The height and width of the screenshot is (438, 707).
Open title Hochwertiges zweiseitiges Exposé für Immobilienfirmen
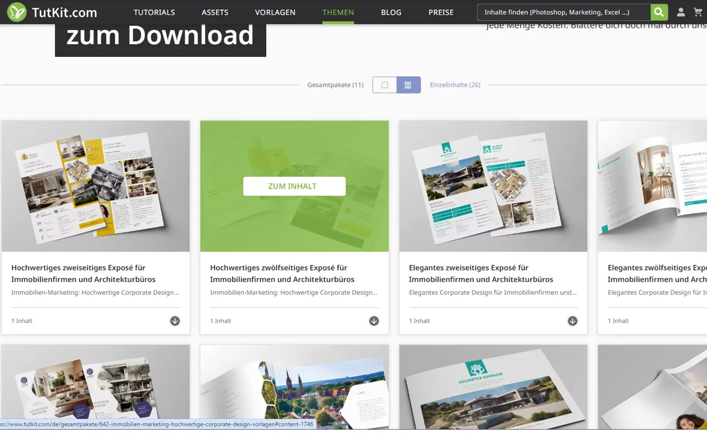83,273
